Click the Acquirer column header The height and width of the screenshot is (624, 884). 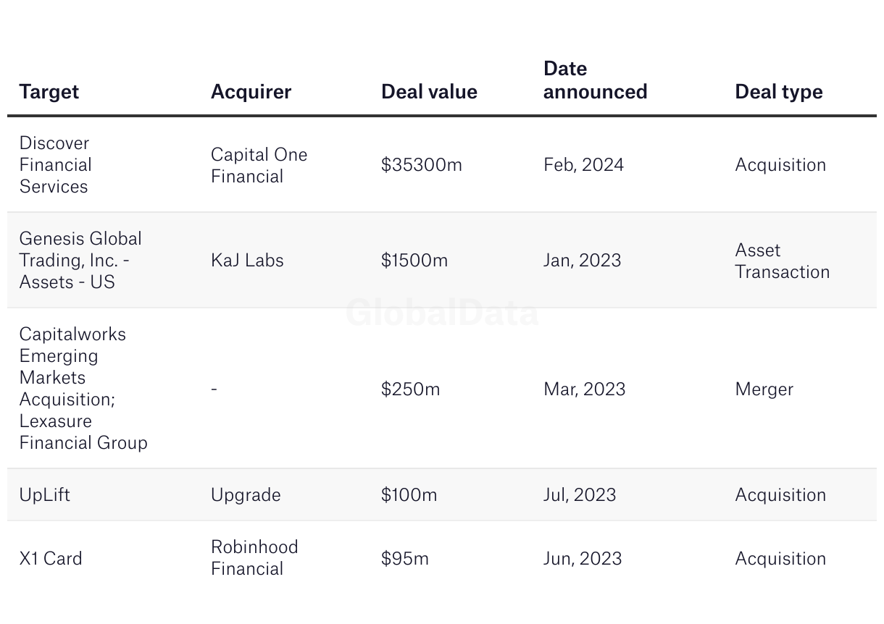point(251,92)
